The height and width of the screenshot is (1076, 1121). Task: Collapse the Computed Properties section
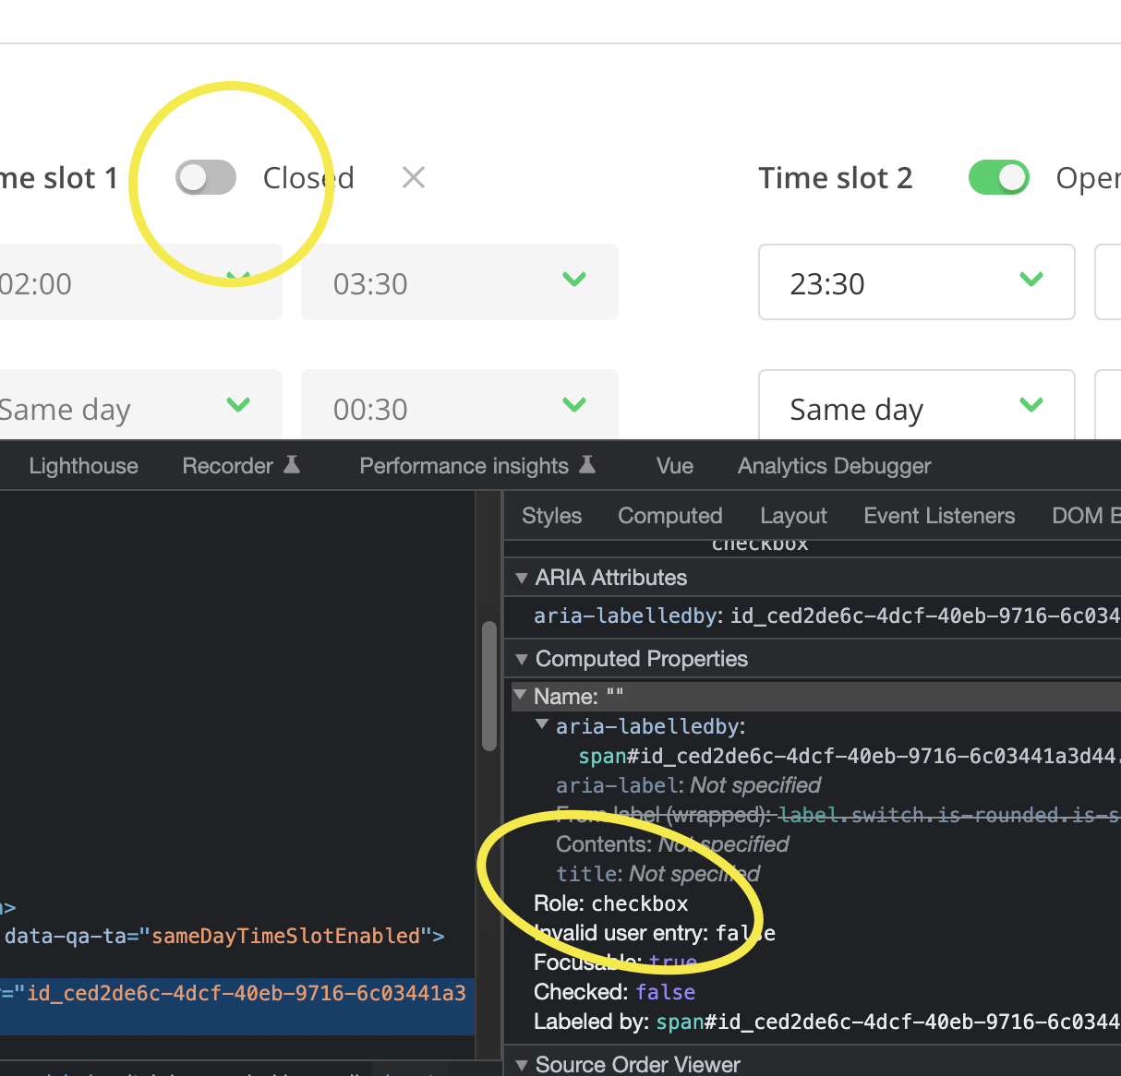(522, 659)
